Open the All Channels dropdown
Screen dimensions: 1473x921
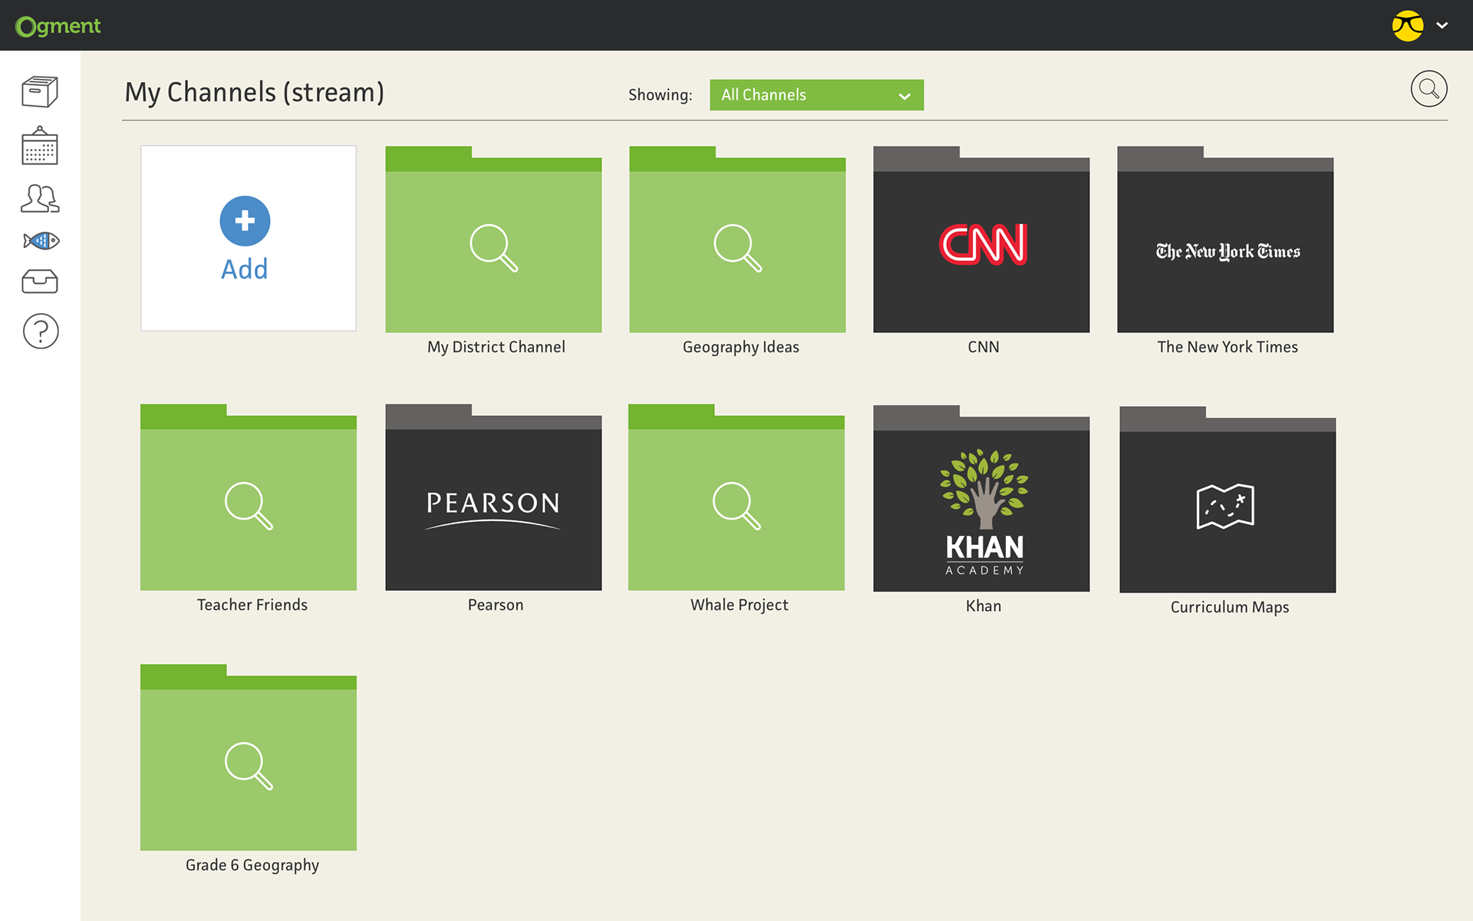[816, 95]
